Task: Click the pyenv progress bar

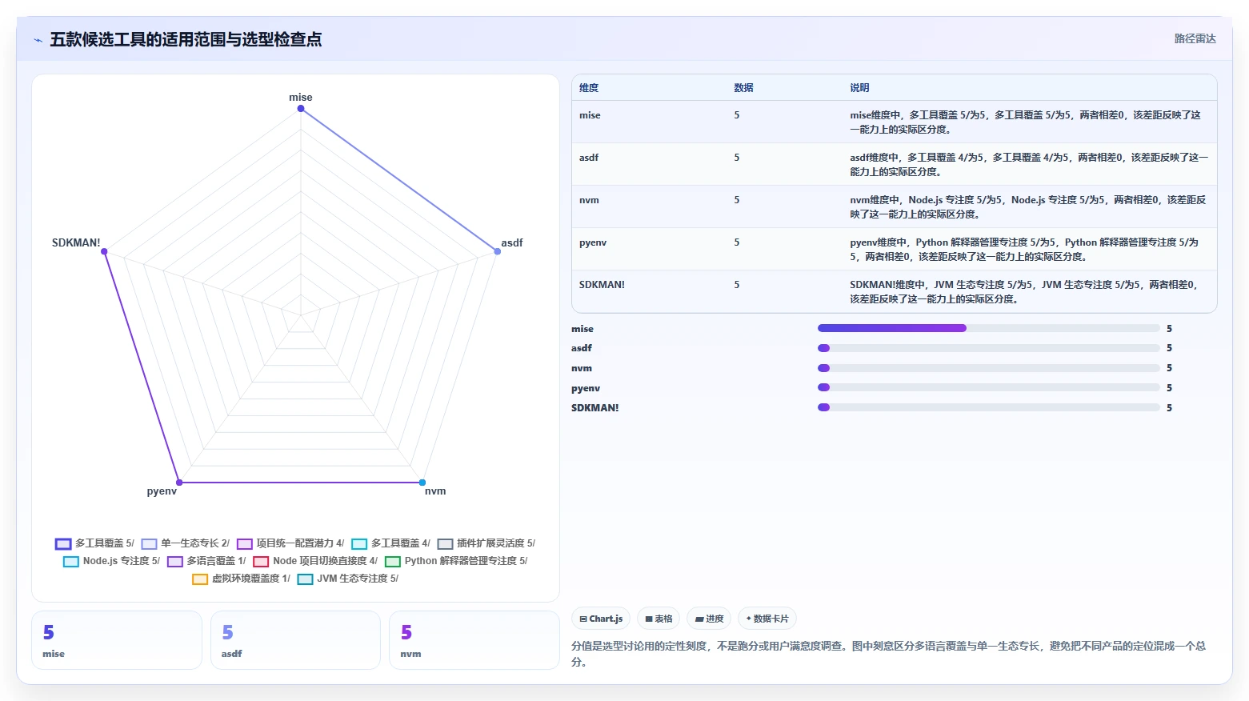Action: (x=989, y=387)
